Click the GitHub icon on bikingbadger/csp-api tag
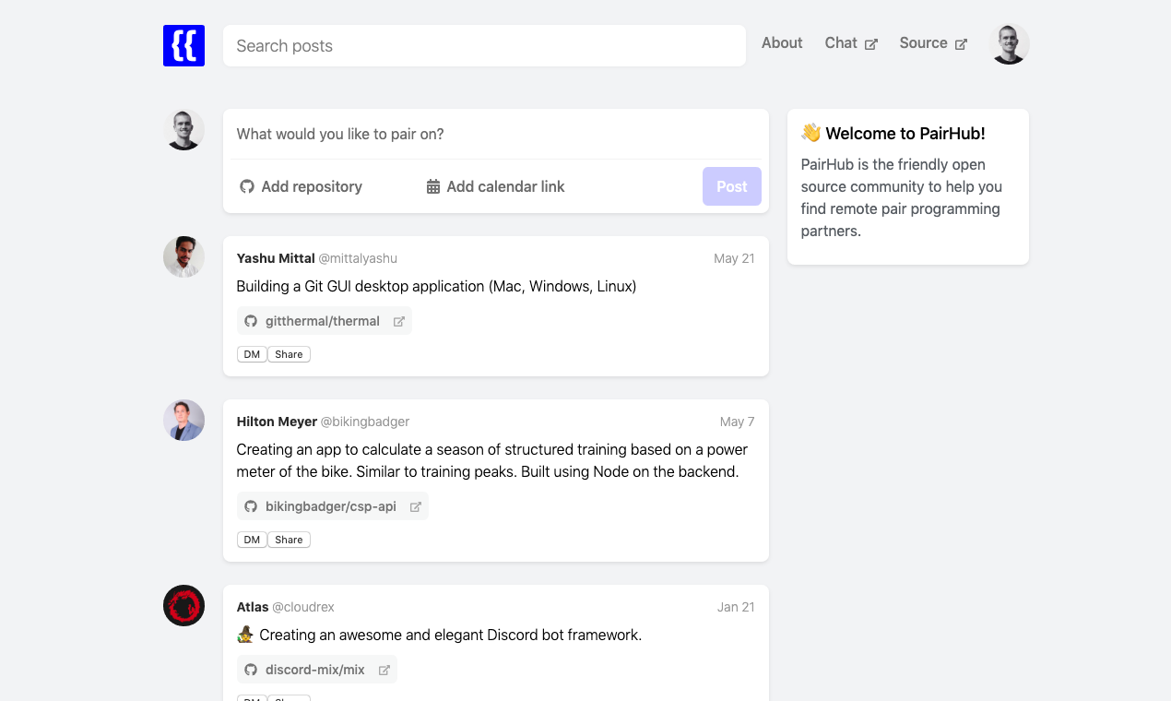1171x701 pixels. coord(251,505)
